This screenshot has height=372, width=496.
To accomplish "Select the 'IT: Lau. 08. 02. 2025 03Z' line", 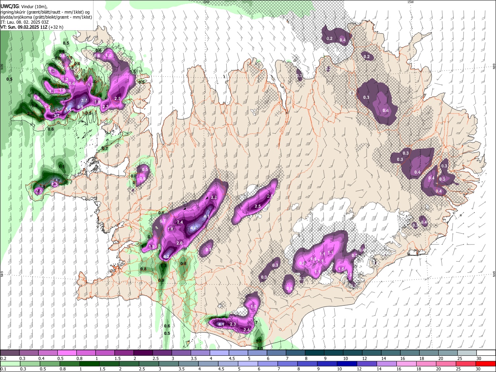I will pyautogui.click(x=24, y=22).
